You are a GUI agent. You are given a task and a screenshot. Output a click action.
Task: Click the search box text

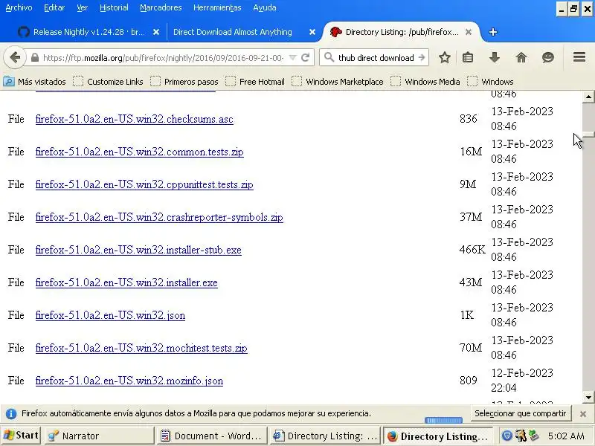click(x=376, y=58)
